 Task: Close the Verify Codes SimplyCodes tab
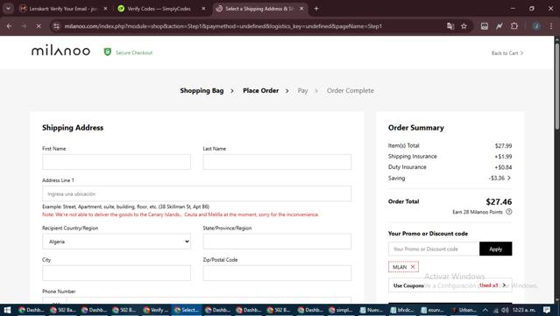coord(203,9)
